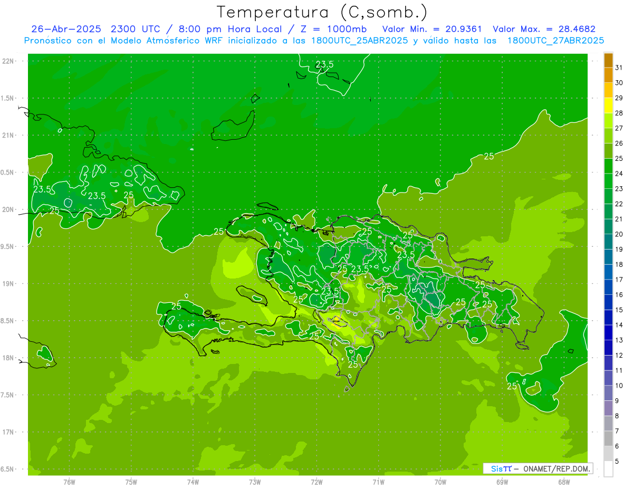Viewport: 633px width, 489px height.
Task: Select the date text '26-Abr-2025'
Action: [66, 29]
